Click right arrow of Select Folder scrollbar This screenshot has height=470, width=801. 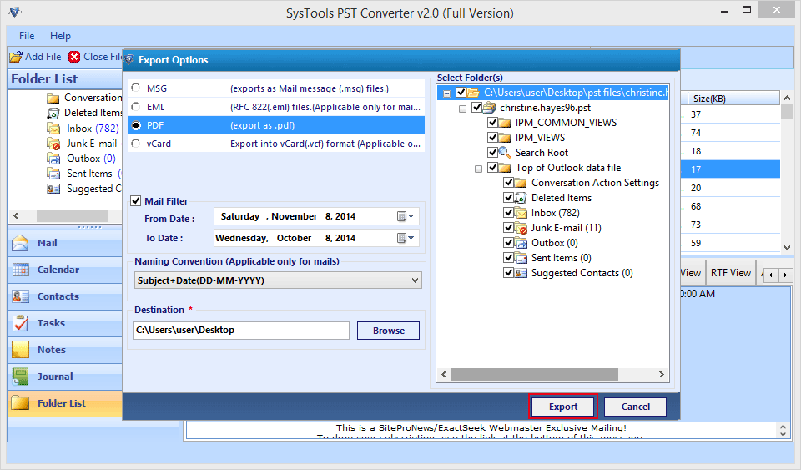coord(662,375)
